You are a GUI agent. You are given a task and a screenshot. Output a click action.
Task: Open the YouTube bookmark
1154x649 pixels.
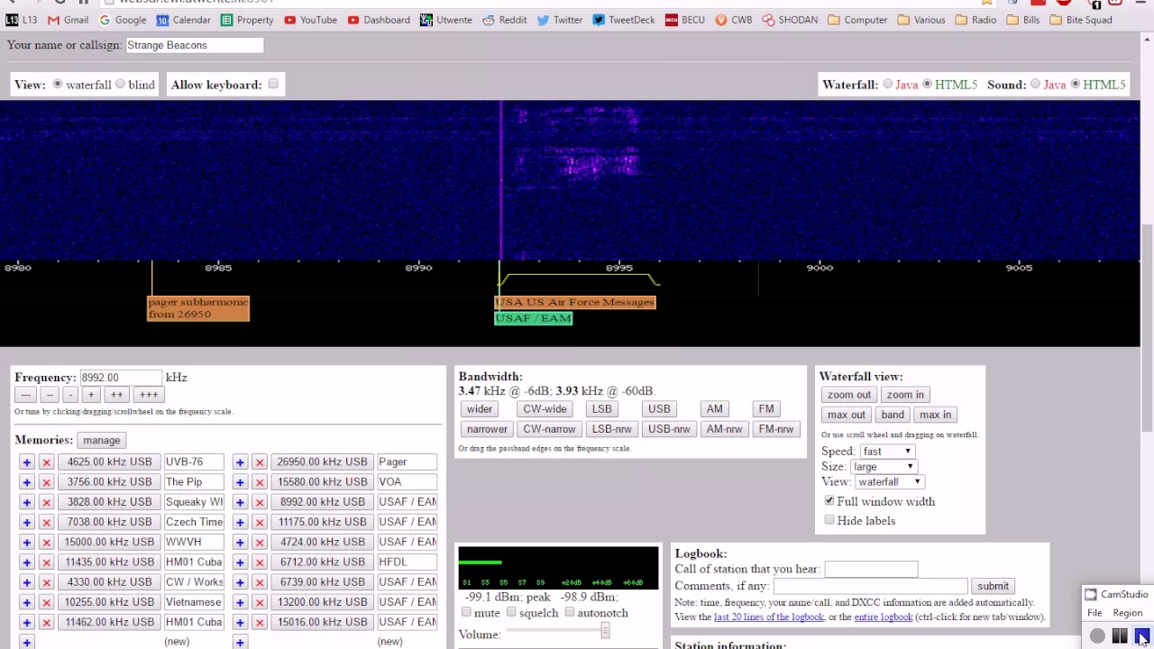tap(309, 20)
